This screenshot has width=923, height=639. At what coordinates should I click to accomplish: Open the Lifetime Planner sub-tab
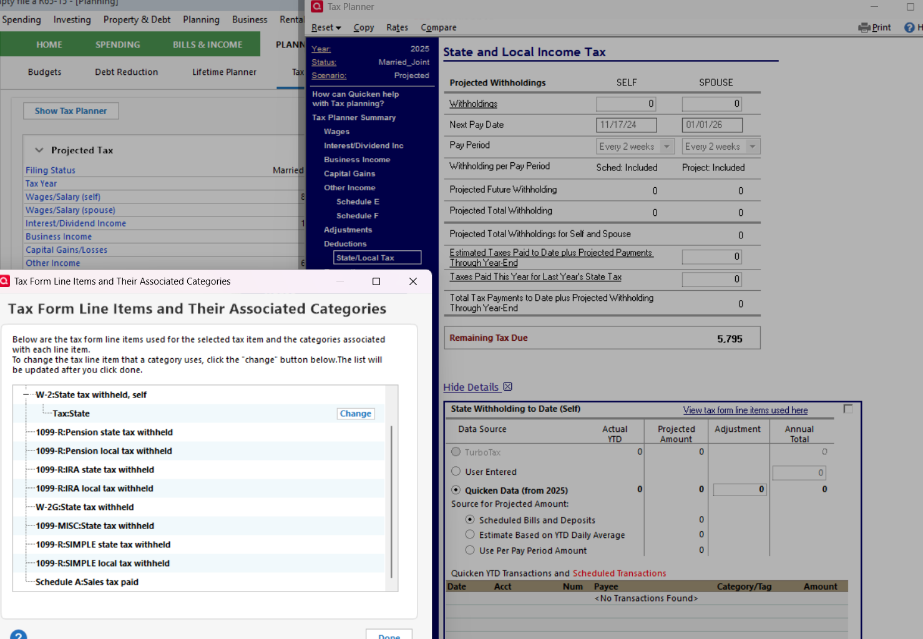[225, 72]
